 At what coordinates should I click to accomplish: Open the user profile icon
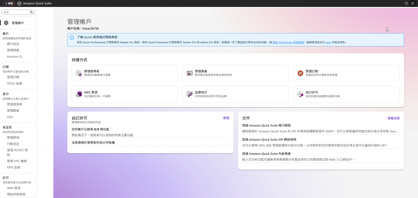coord(413,3)
